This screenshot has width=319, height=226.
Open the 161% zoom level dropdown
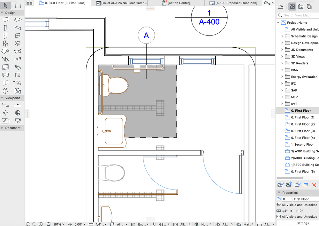click(58, 224)
